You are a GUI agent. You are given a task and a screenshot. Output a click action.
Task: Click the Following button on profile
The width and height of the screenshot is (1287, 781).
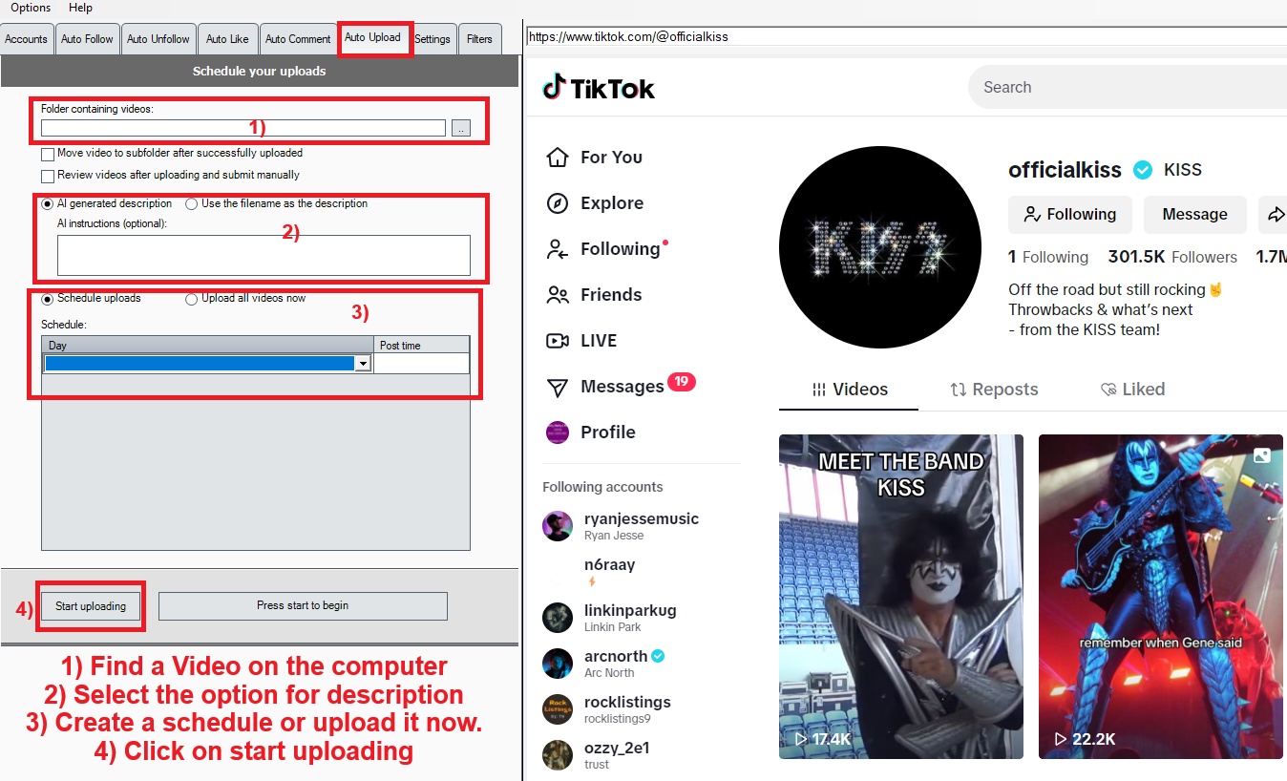pyautogui.click(x=1070, y=215)
